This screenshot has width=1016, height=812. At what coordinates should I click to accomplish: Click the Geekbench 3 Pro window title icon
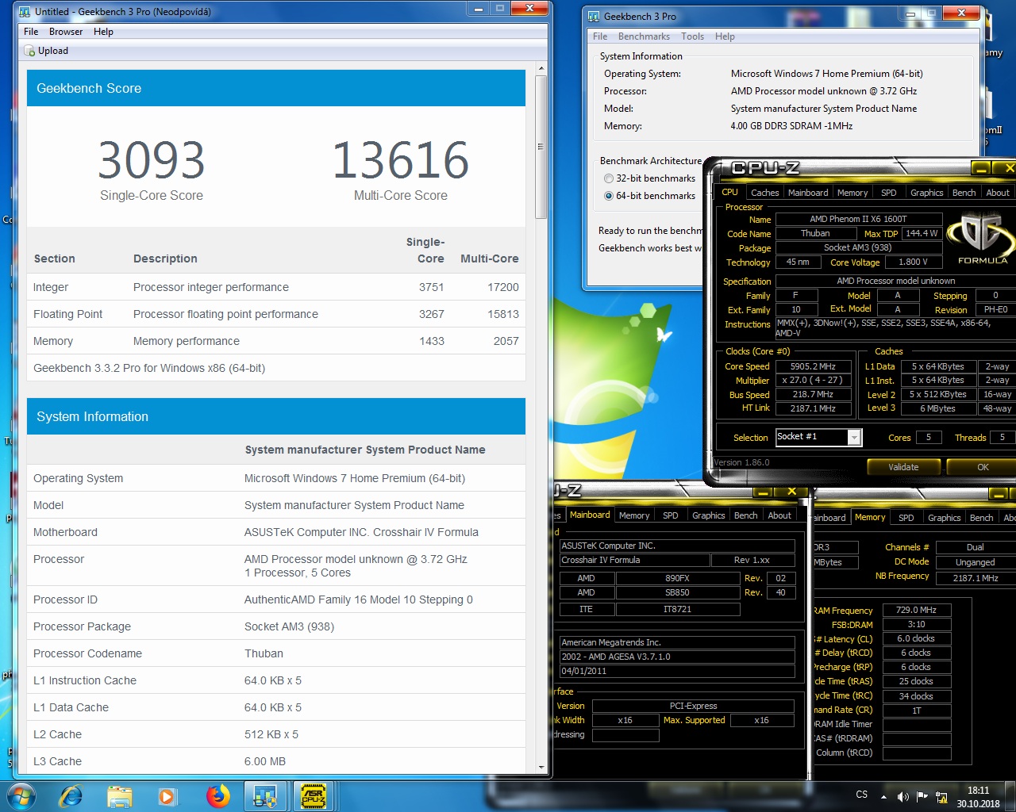coord(594,16)
